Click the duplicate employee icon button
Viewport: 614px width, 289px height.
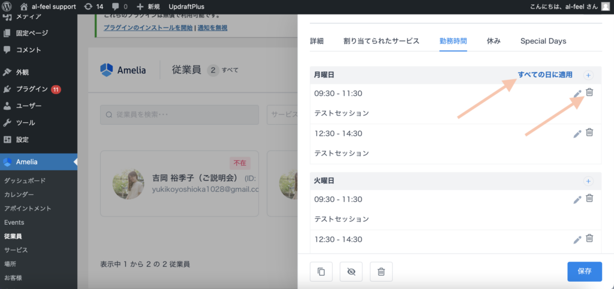321,272
